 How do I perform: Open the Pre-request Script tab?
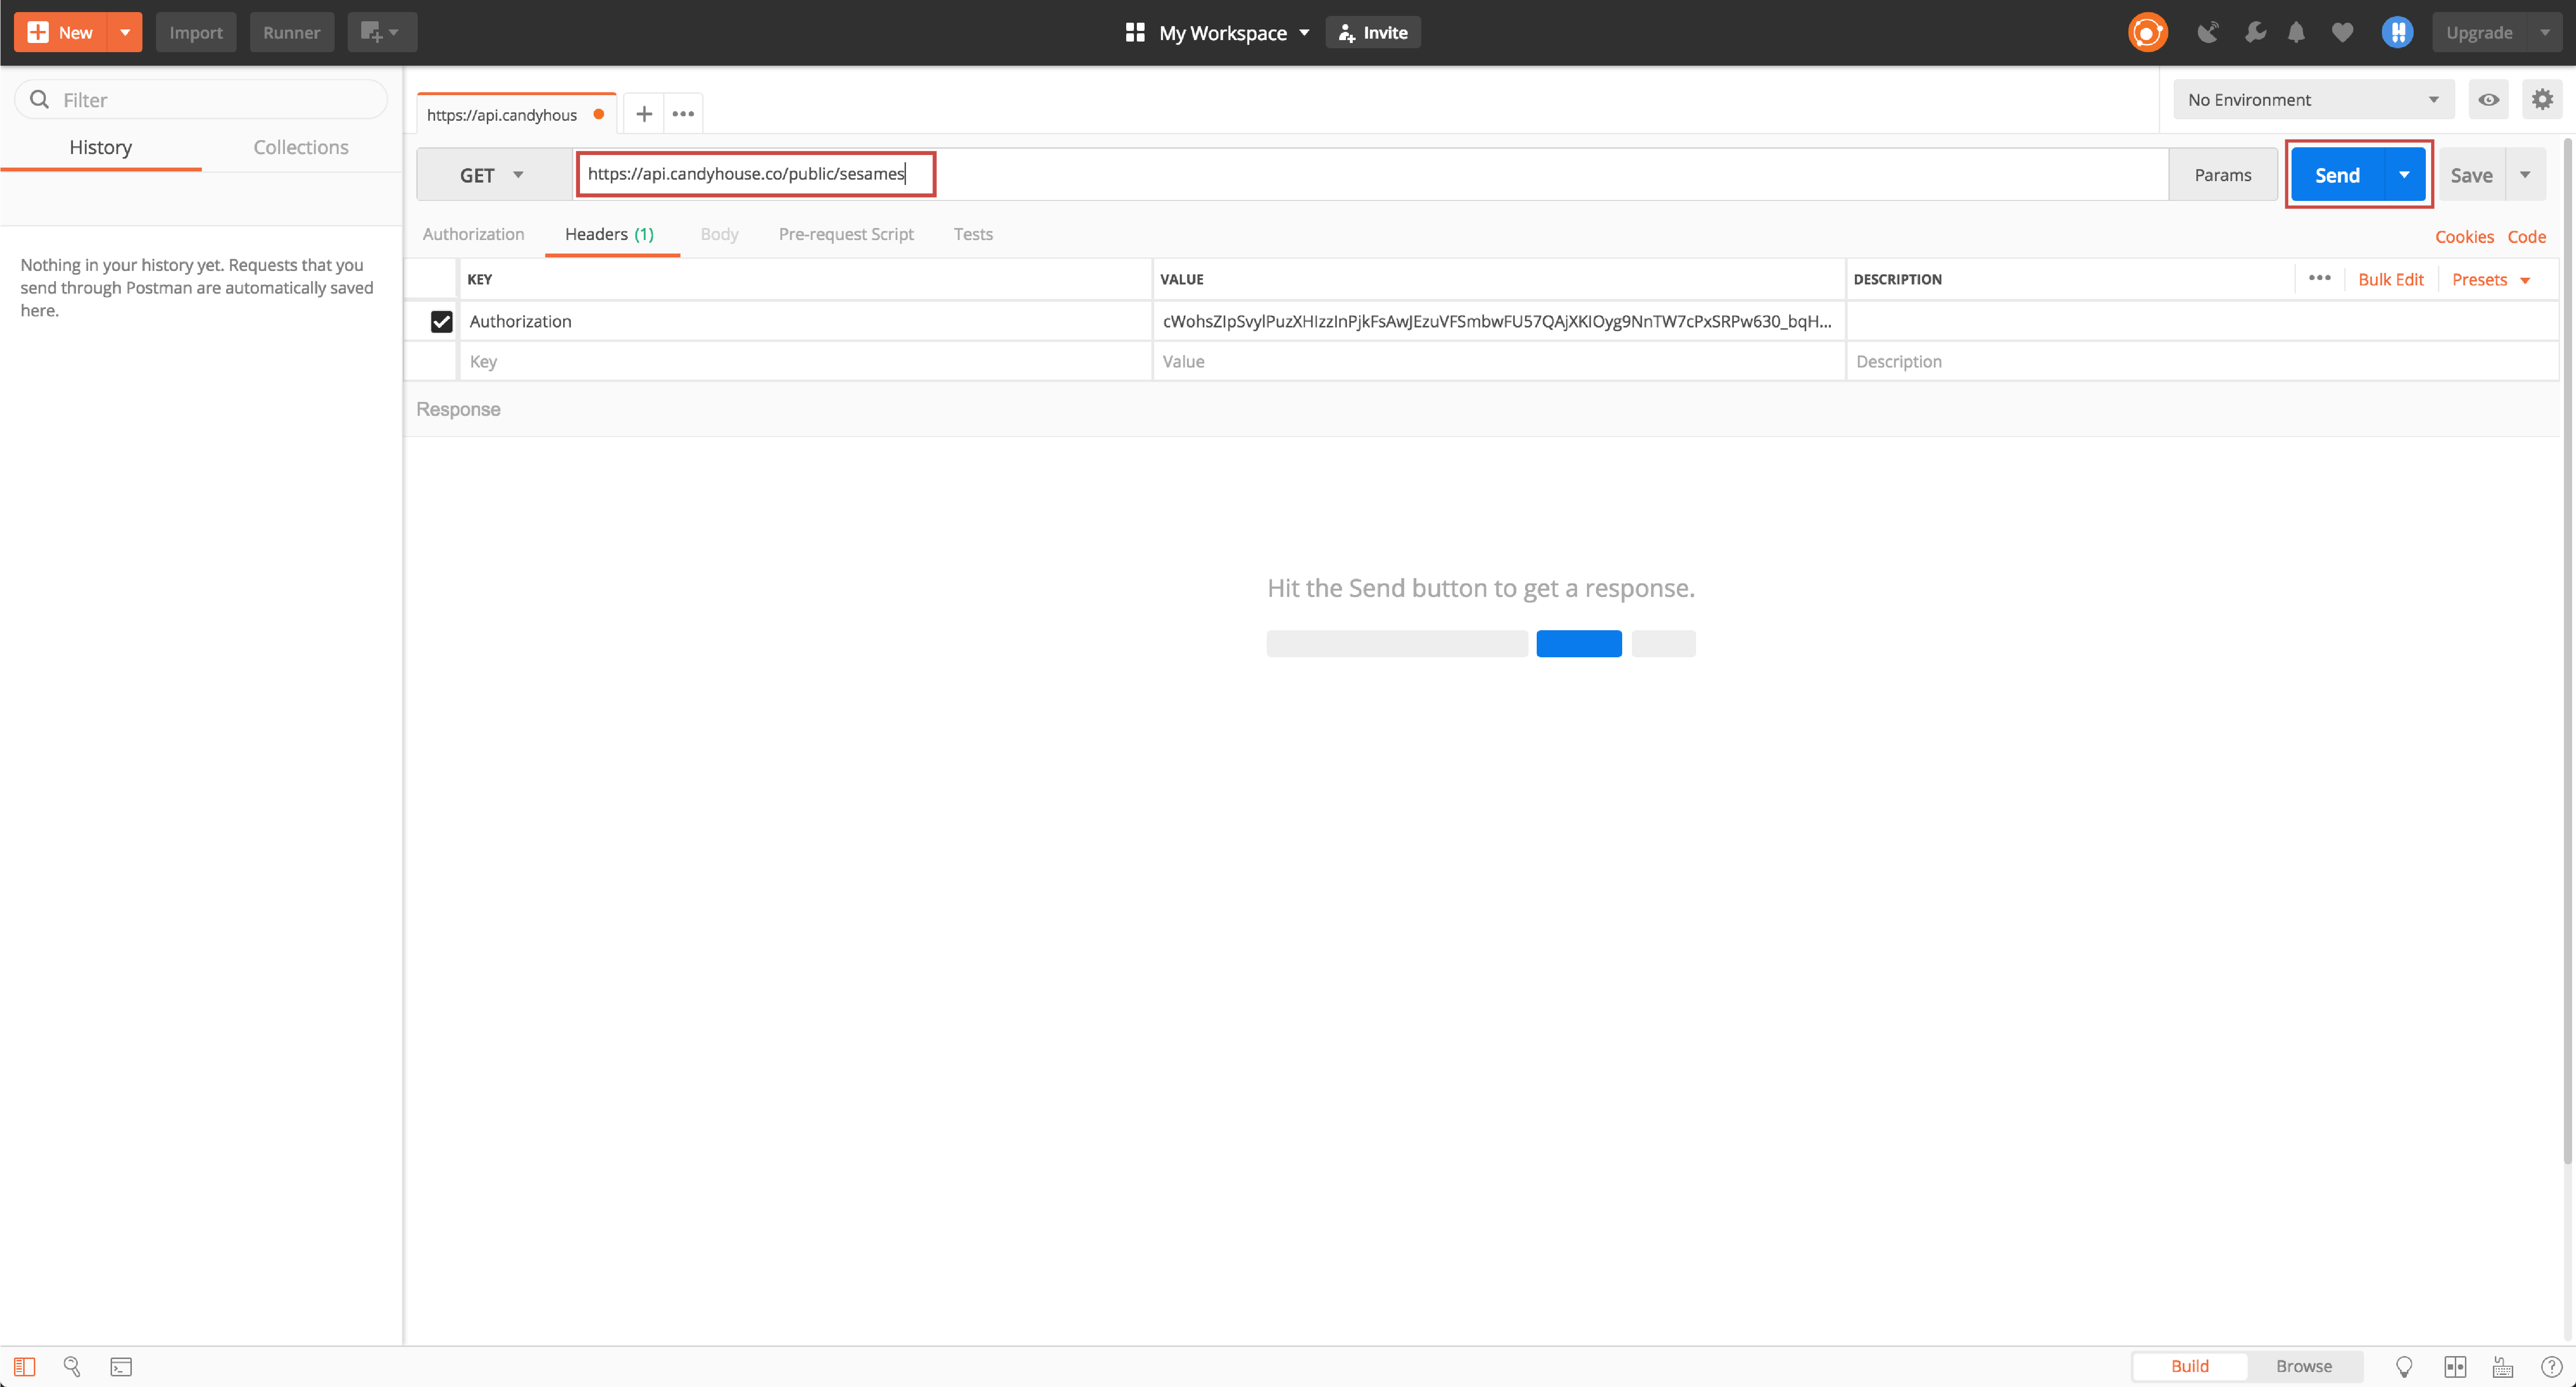tap(846, 234)
